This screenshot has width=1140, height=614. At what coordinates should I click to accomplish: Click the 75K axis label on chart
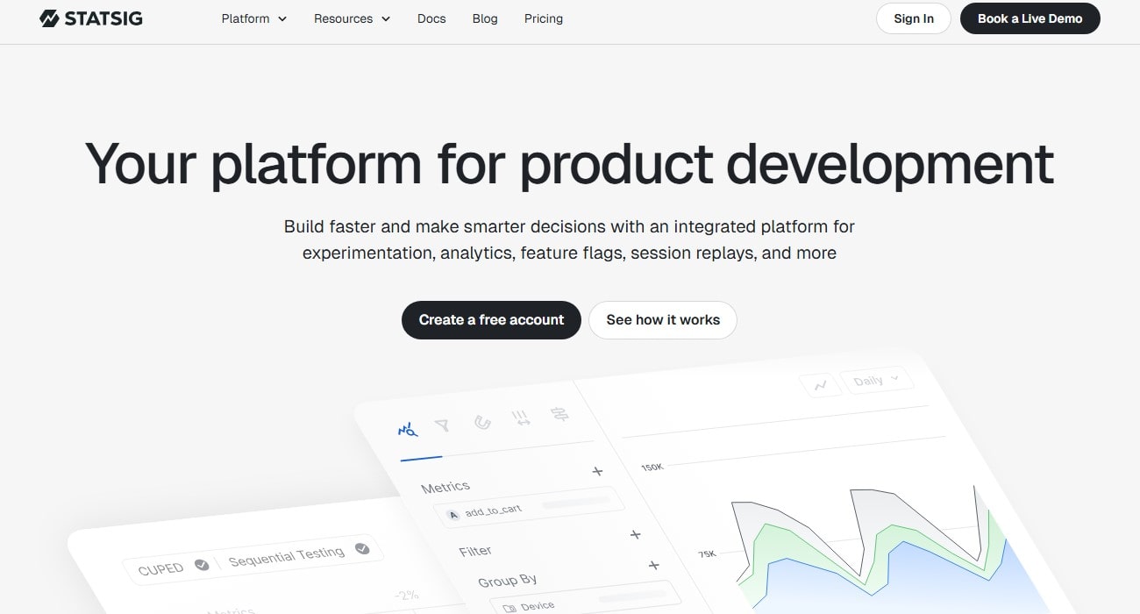click(707, 553)
